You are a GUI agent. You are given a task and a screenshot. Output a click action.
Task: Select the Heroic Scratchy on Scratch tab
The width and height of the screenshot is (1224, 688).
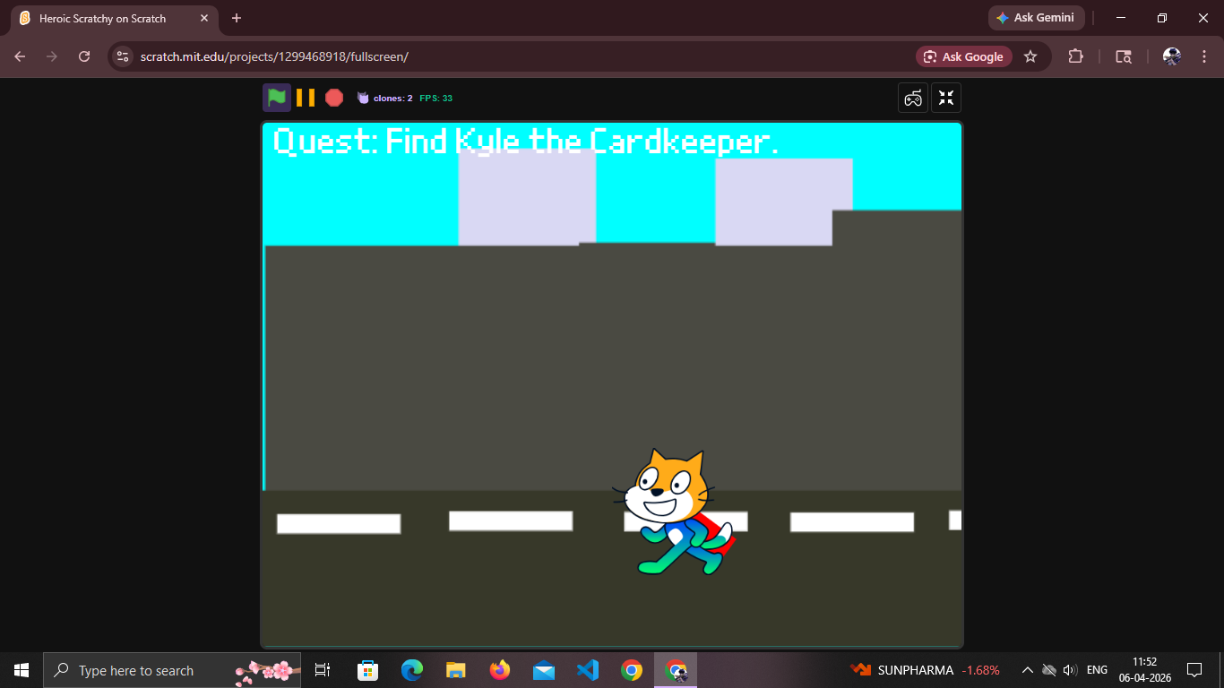pos(114,18)
